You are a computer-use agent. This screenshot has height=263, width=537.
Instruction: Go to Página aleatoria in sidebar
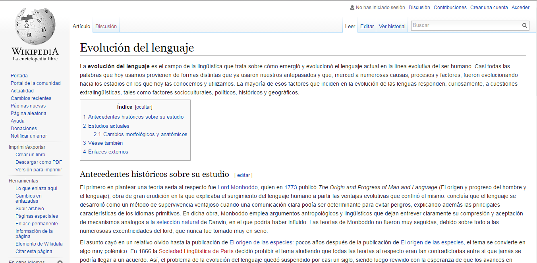29,113
